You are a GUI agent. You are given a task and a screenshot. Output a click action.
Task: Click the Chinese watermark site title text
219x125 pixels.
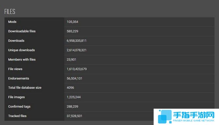[x=194, y=115]
